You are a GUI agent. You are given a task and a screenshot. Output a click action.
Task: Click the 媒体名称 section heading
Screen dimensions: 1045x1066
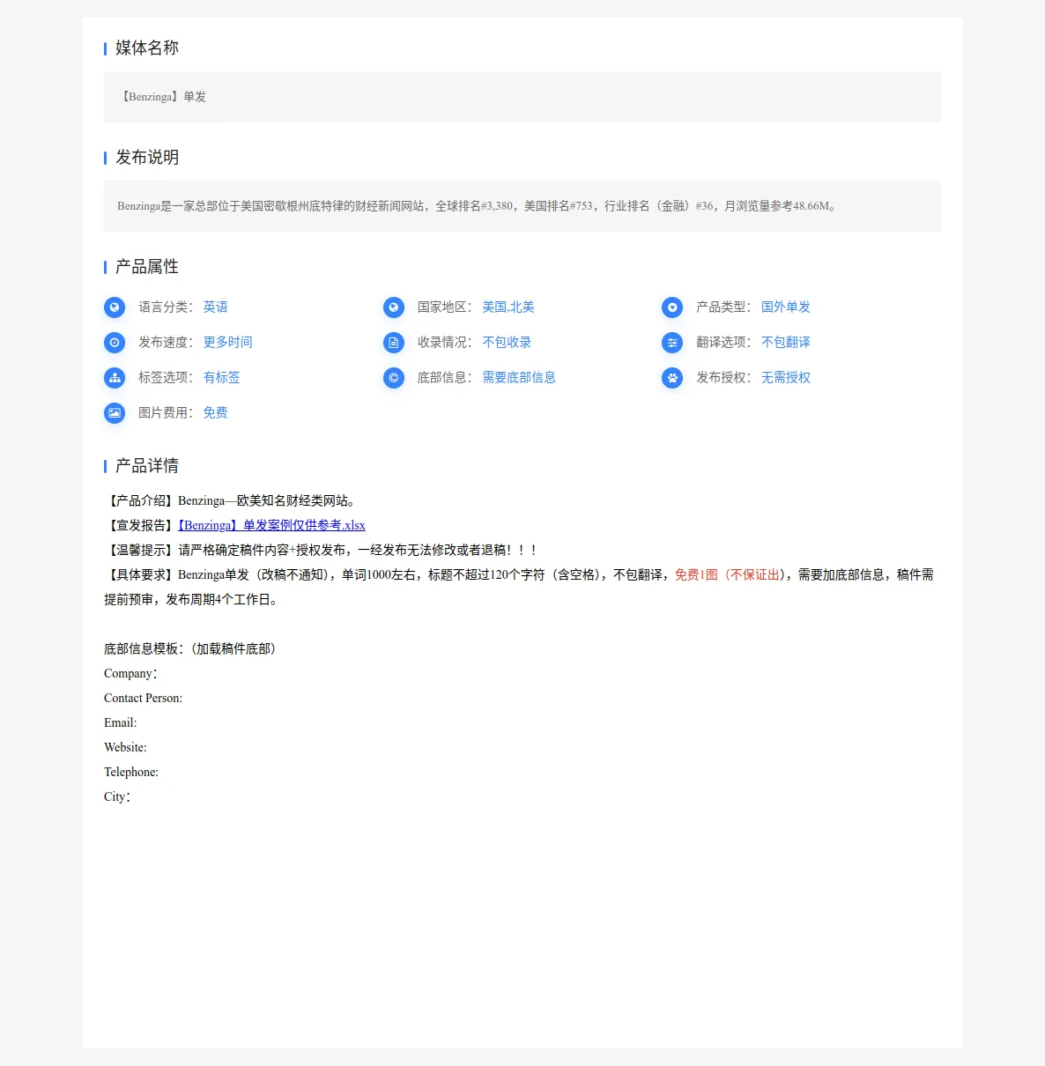(147, 48)
